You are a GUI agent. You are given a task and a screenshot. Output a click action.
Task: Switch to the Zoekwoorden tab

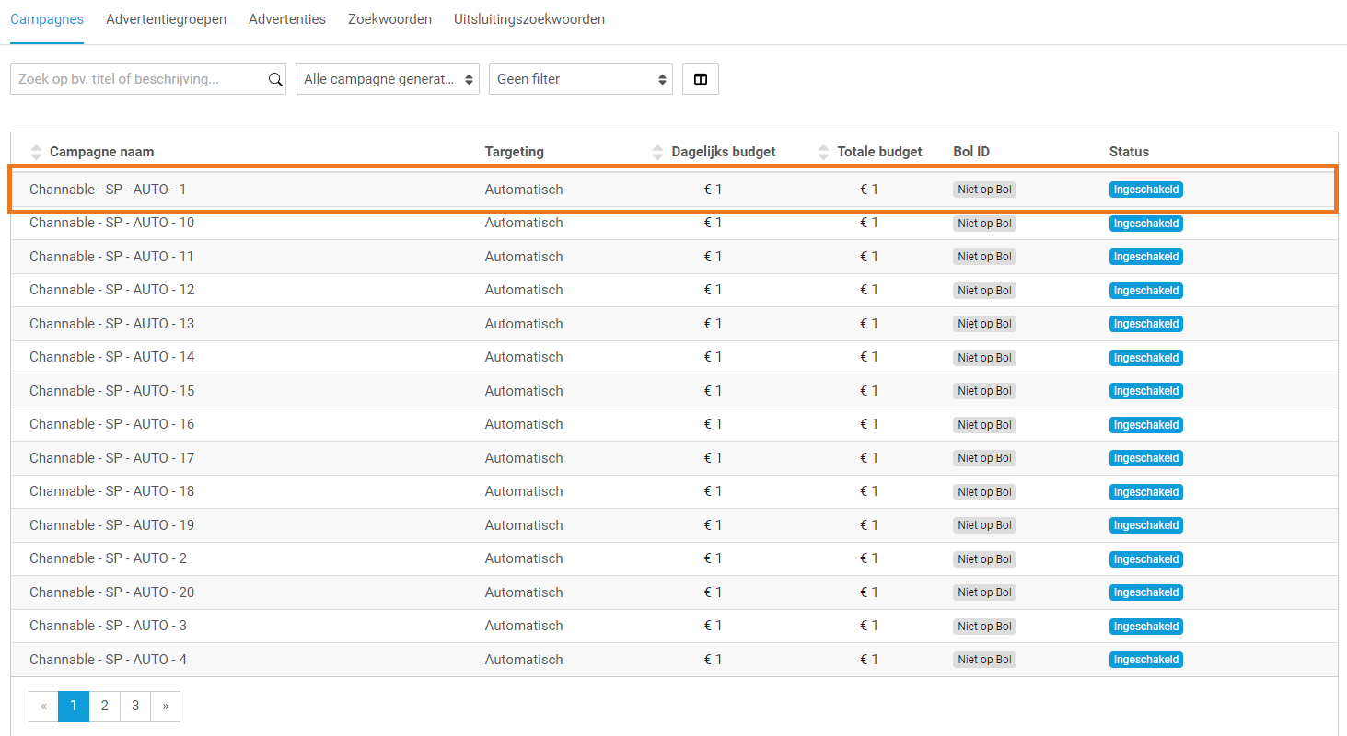tap(389, 19)
